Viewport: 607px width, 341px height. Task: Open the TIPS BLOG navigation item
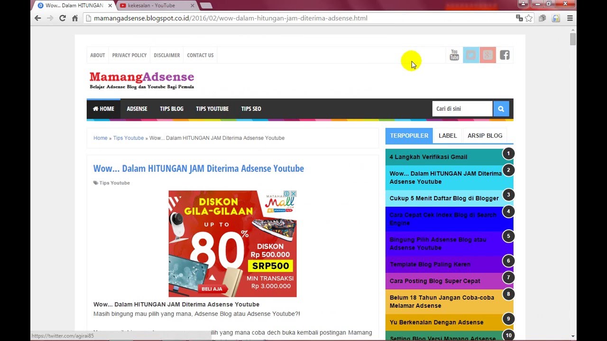pyautogui.click(x=172, y=108)
